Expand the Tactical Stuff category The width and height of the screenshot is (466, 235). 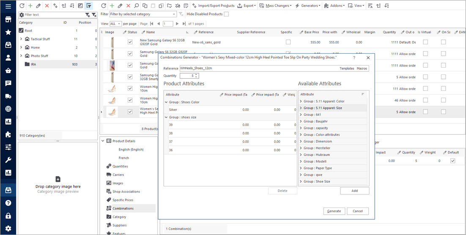[x=21, y=39]
